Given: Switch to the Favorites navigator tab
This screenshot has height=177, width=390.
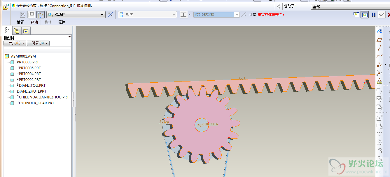Looking at the screenshot, I should pos(26,31).
